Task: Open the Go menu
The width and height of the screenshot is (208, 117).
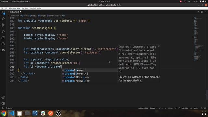Action: pyautogui.click(x=23, y=8)
